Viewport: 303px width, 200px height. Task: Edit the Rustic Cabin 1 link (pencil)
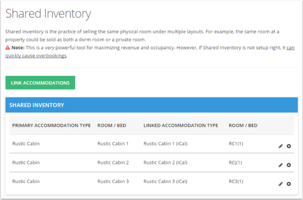[x=280, y=146]
